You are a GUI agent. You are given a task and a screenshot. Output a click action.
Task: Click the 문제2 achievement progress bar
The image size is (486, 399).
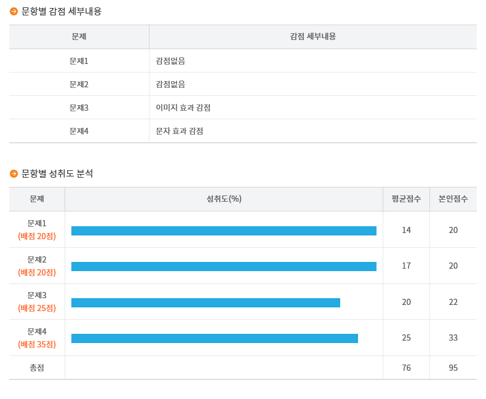pyautogui.click(x=224, y=266)
